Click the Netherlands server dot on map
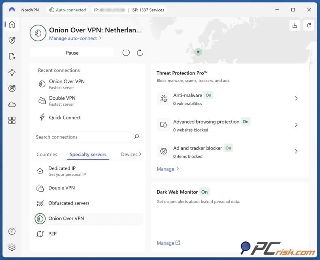 [198, 52]
